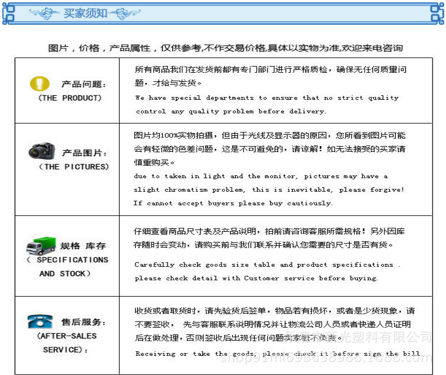The height and width of the screenshot is (375, 446).
Task: Click the blue telephone icon
Action: [x=40, y=321]
